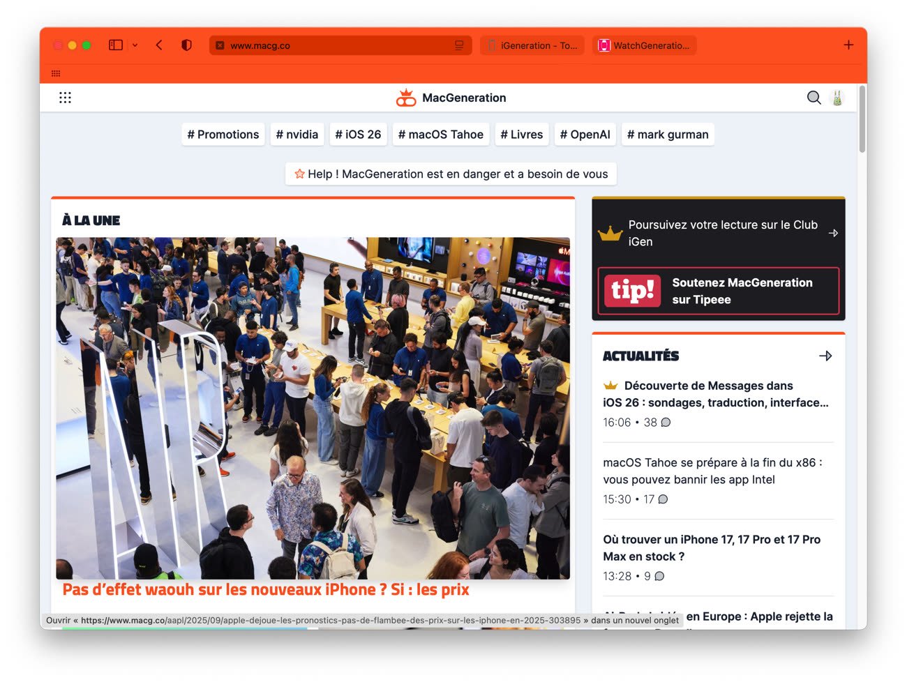Click the 16:06 timestamp
The width and height of the screenshot is (907, 682).
pos(617,423)
